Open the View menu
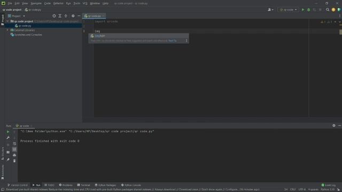 click(x=25, y=3)
